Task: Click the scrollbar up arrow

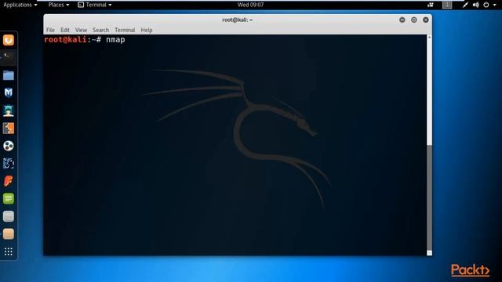Action: [x=429, y=37]
